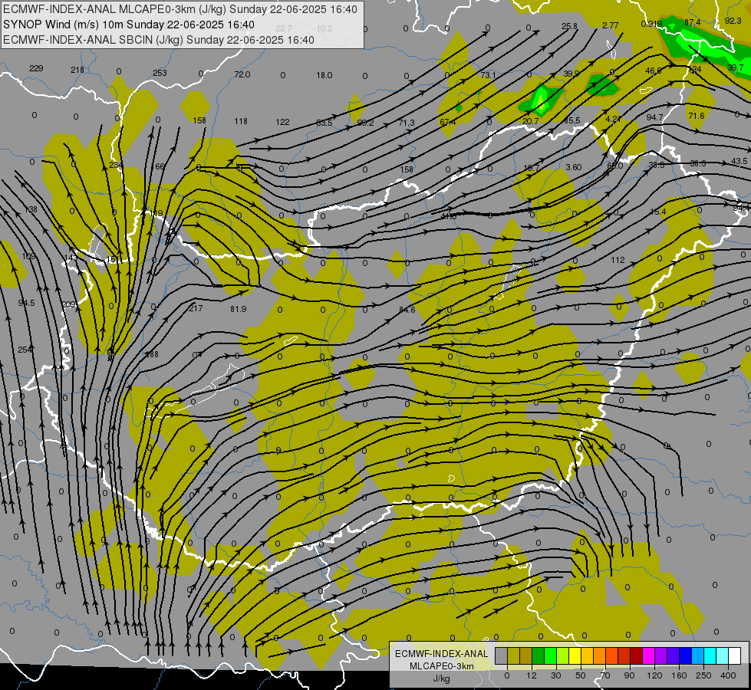The width and height of the screenshot is (751, 690).
Task: Click the legend scale label 30
Action: point(555,675)
